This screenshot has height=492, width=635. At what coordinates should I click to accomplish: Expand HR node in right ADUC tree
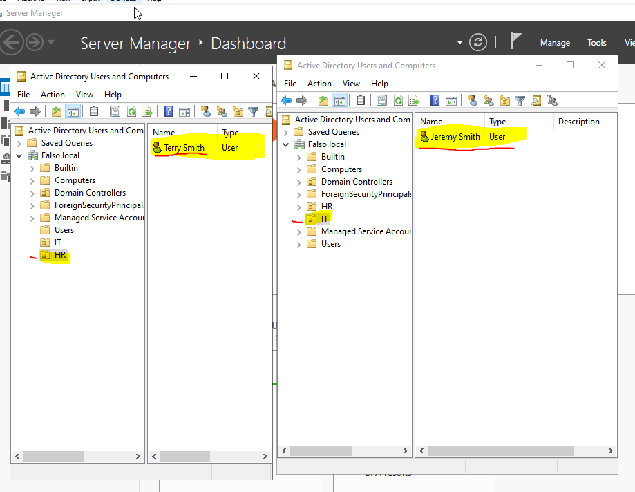point(299,207)
